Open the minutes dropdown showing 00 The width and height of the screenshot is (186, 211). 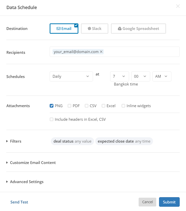coord(141,76)
